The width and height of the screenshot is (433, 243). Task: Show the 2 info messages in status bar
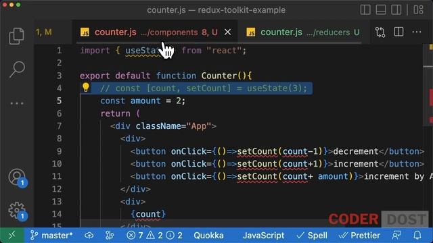coord(175,236)
